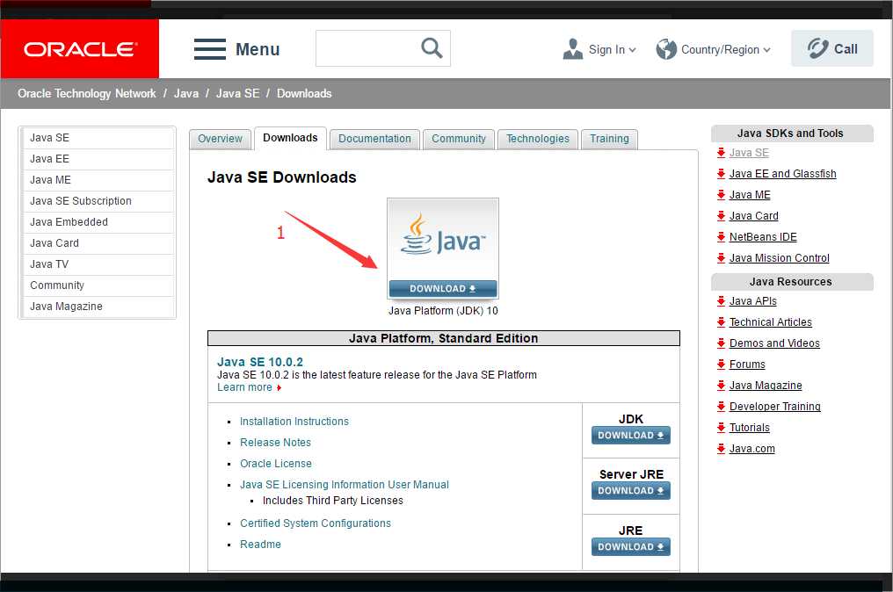This screenshot has height=592, width=893.
Task: Open Java SE Licensing Information User Manual
Action: point(345,485)
